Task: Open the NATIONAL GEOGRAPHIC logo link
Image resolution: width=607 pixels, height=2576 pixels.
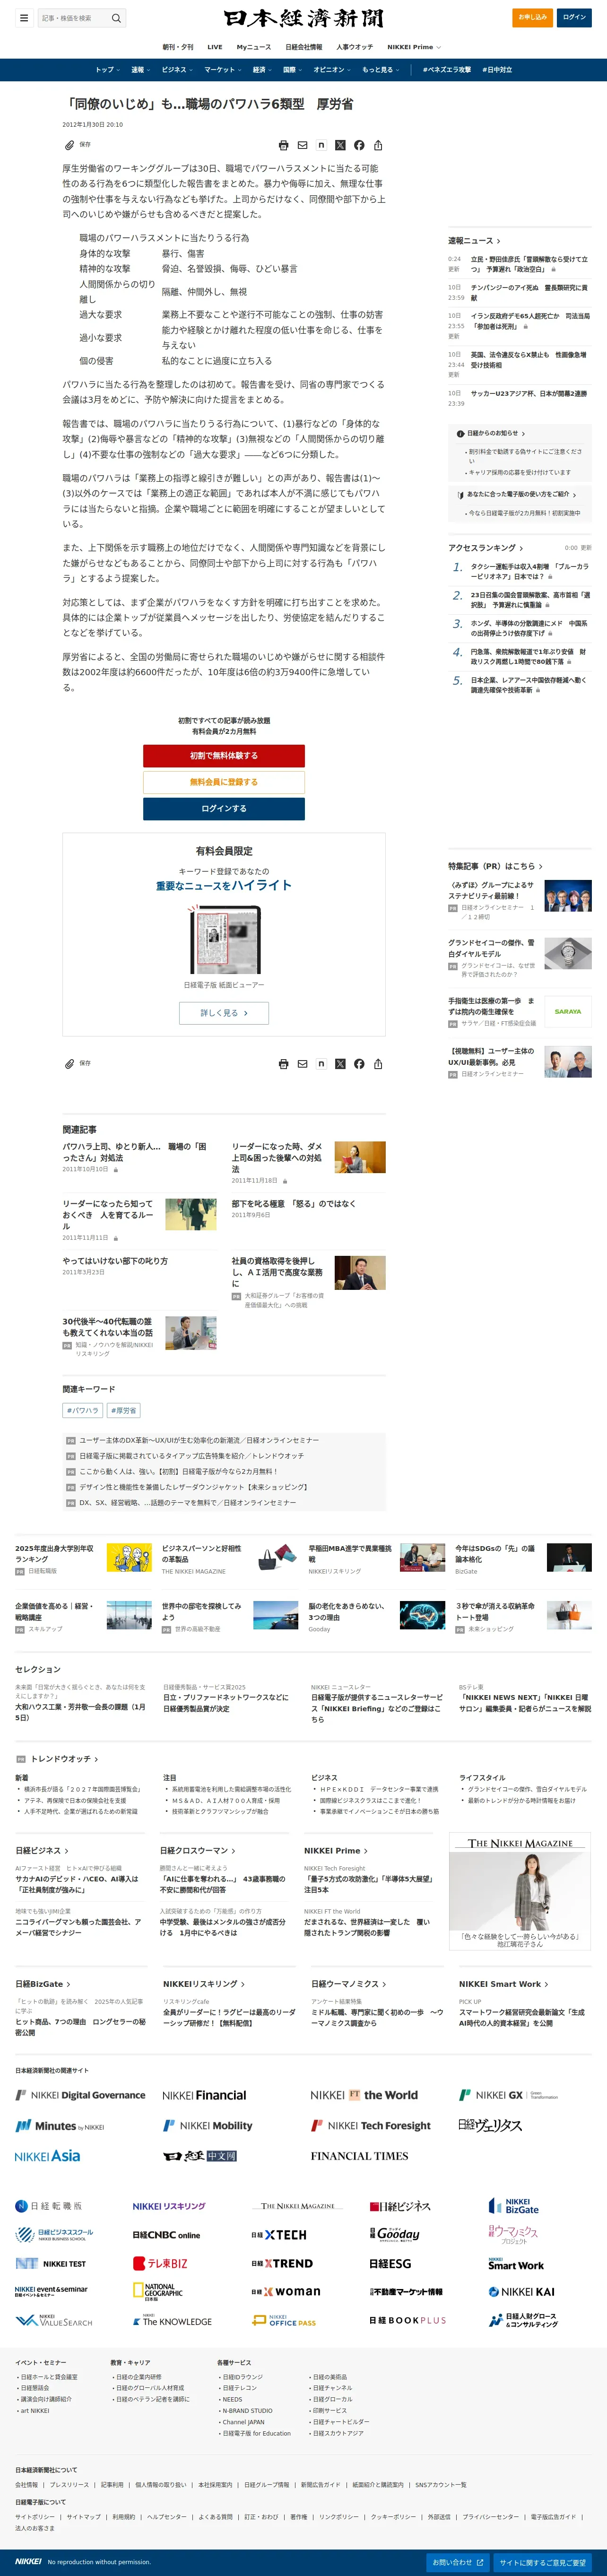Action: tap(158, 2291)
